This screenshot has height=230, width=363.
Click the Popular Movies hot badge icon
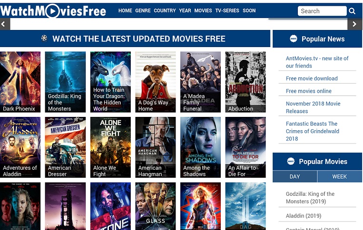coord(291,161)
